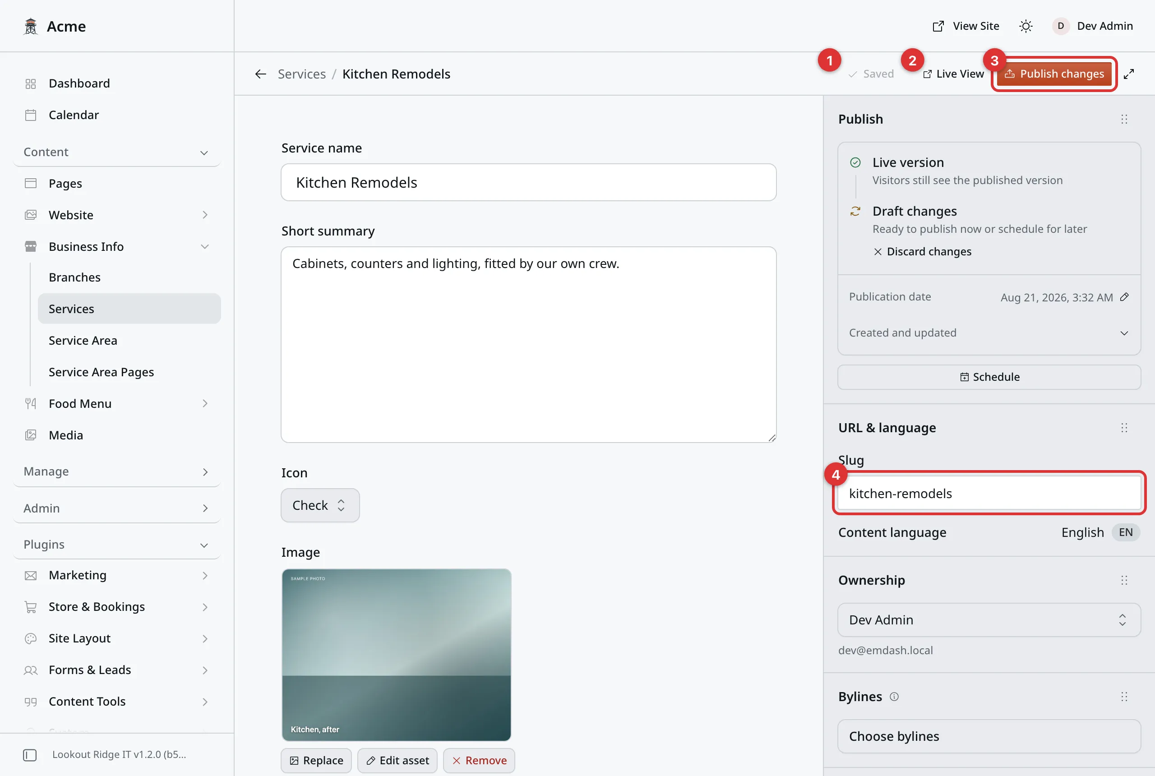
Task: Remove the service image
Action: pyautogui.click(x=479, y=761)
